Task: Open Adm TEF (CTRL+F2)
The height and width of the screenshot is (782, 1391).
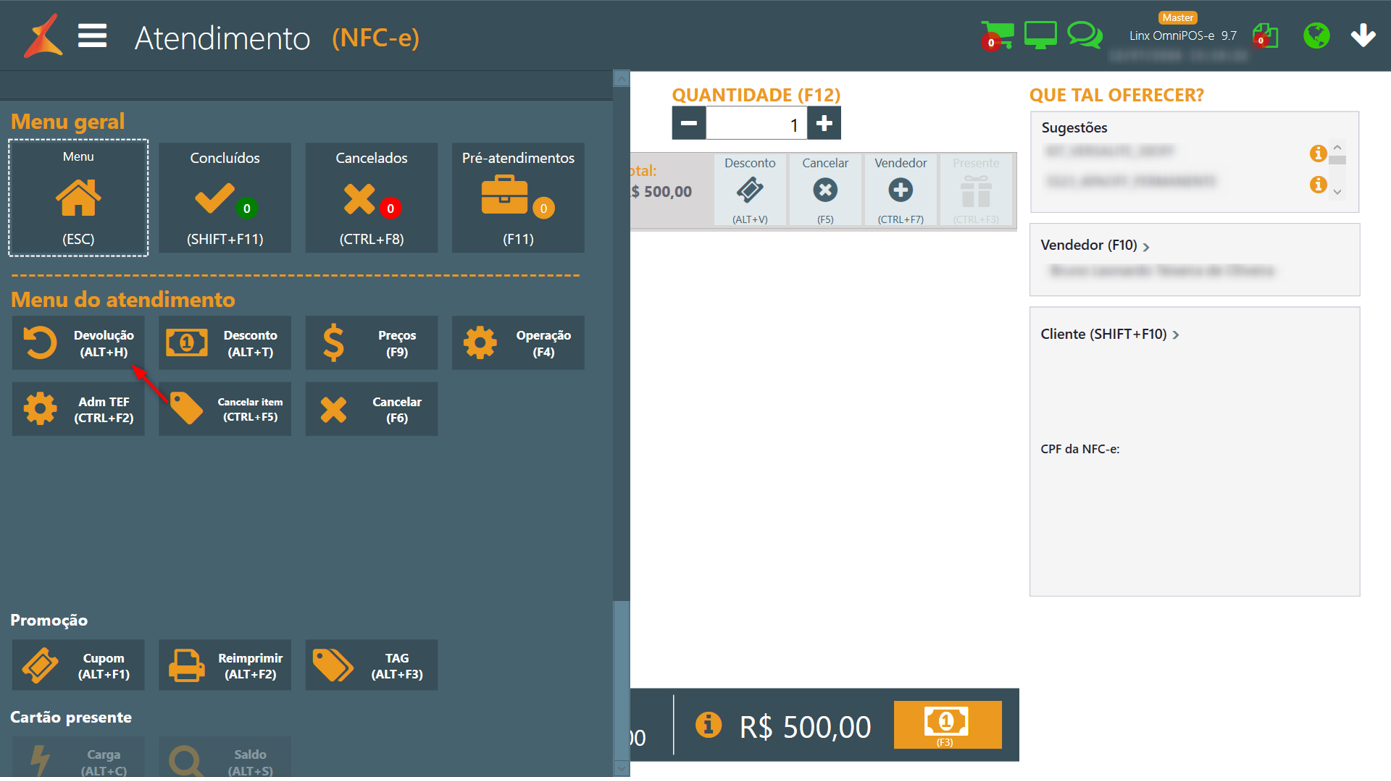Action: coord(78,409)
